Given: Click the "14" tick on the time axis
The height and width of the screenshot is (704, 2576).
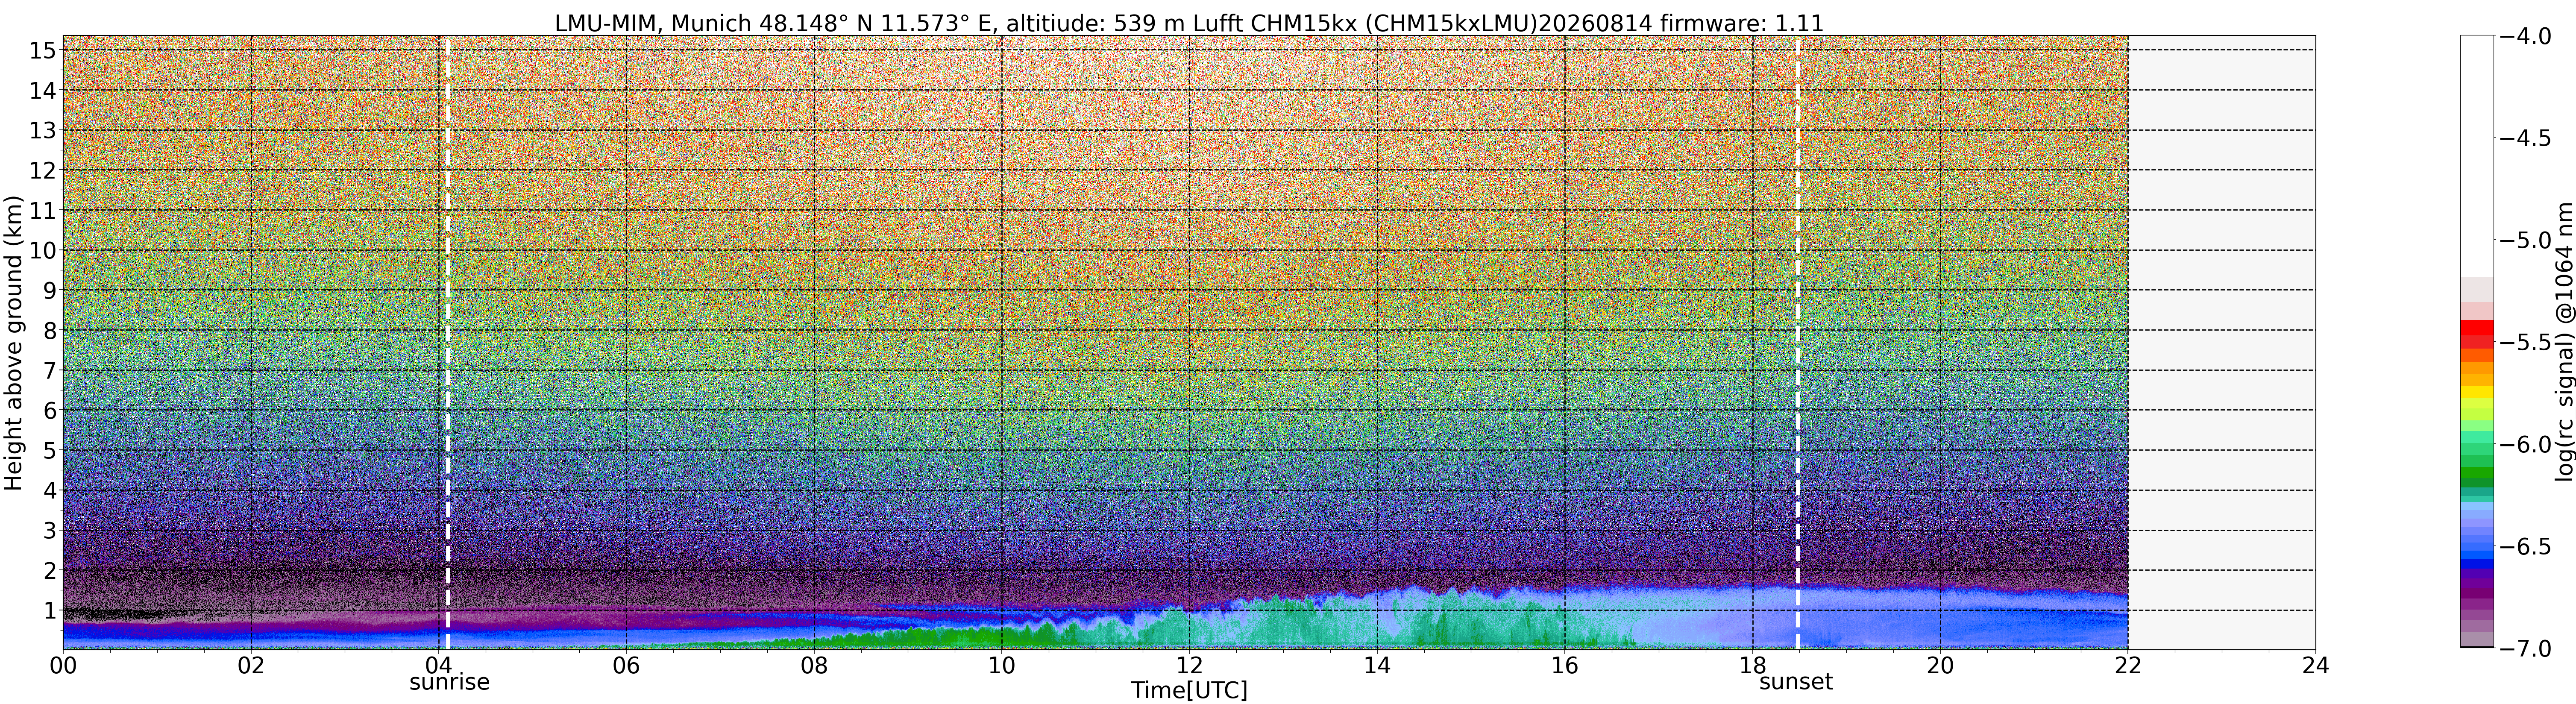Looking at the screenshot, I should [1377, 665].
